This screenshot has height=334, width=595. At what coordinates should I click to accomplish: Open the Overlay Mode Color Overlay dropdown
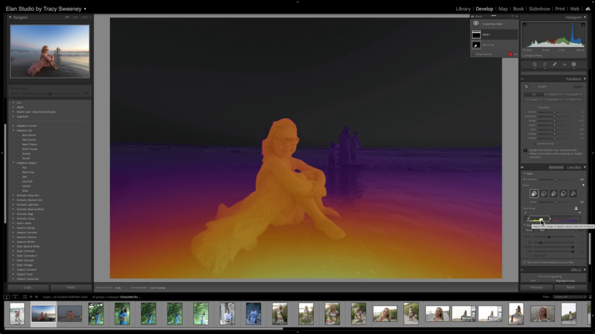pyautogui.click(x=158, y=288)
